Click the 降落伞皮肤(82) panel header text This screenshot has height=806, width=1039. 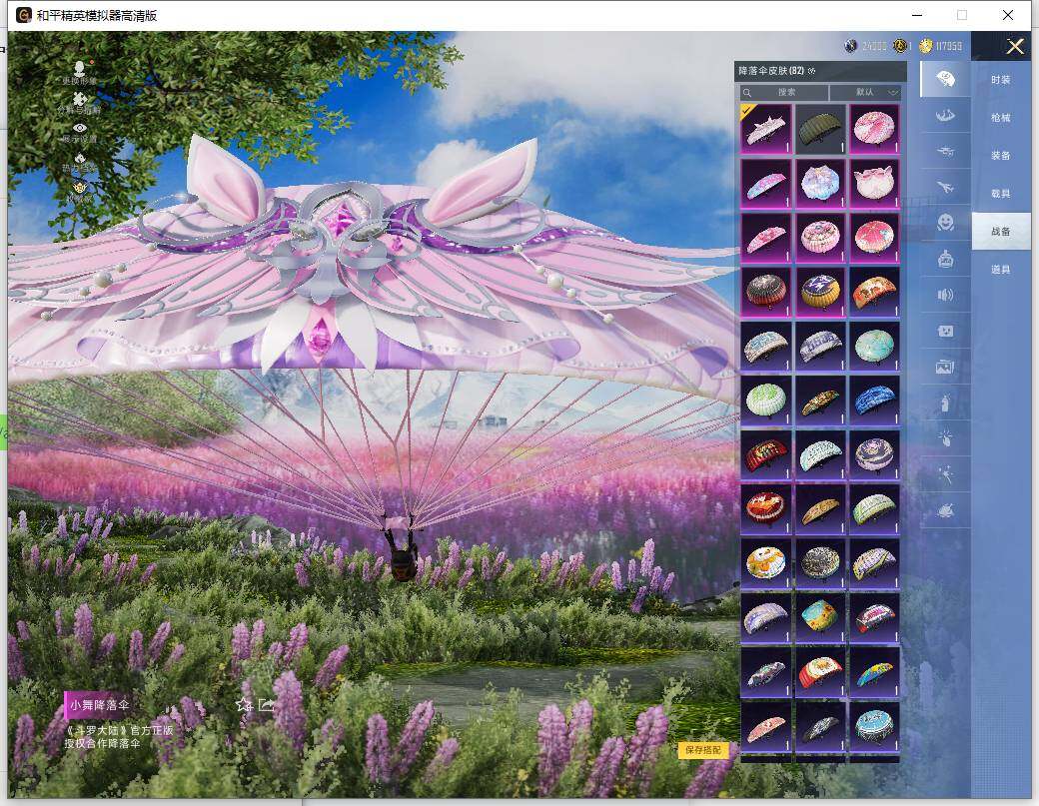click(x=771, y=71)
